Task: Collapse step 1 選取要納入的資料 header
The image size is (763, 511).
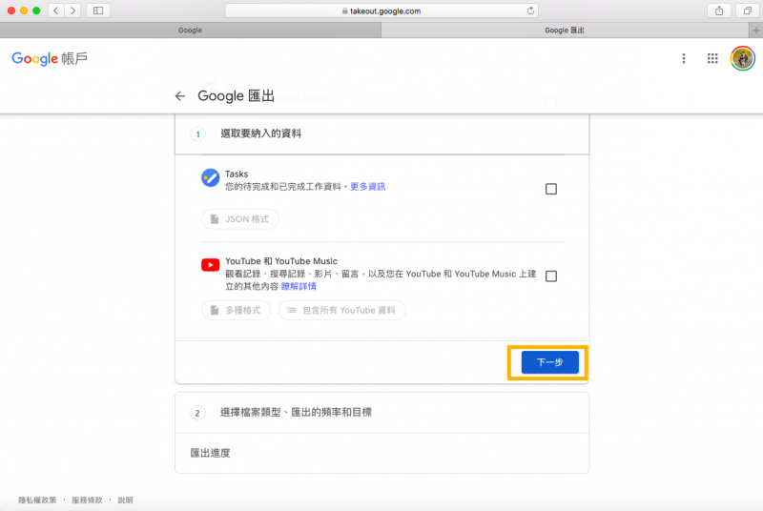Action: 382,133
